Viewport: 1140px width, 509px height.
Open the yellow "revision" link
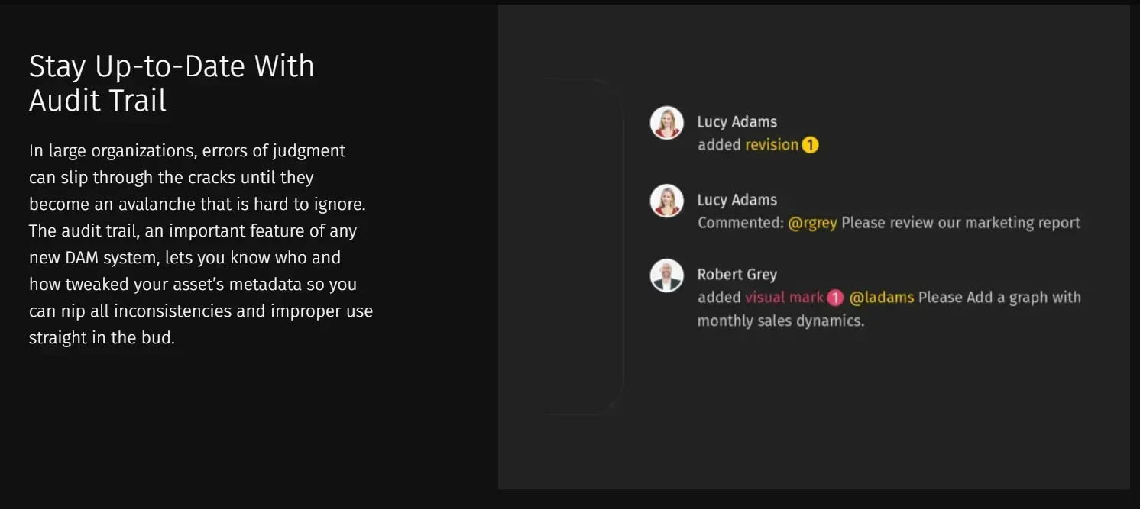772,145
